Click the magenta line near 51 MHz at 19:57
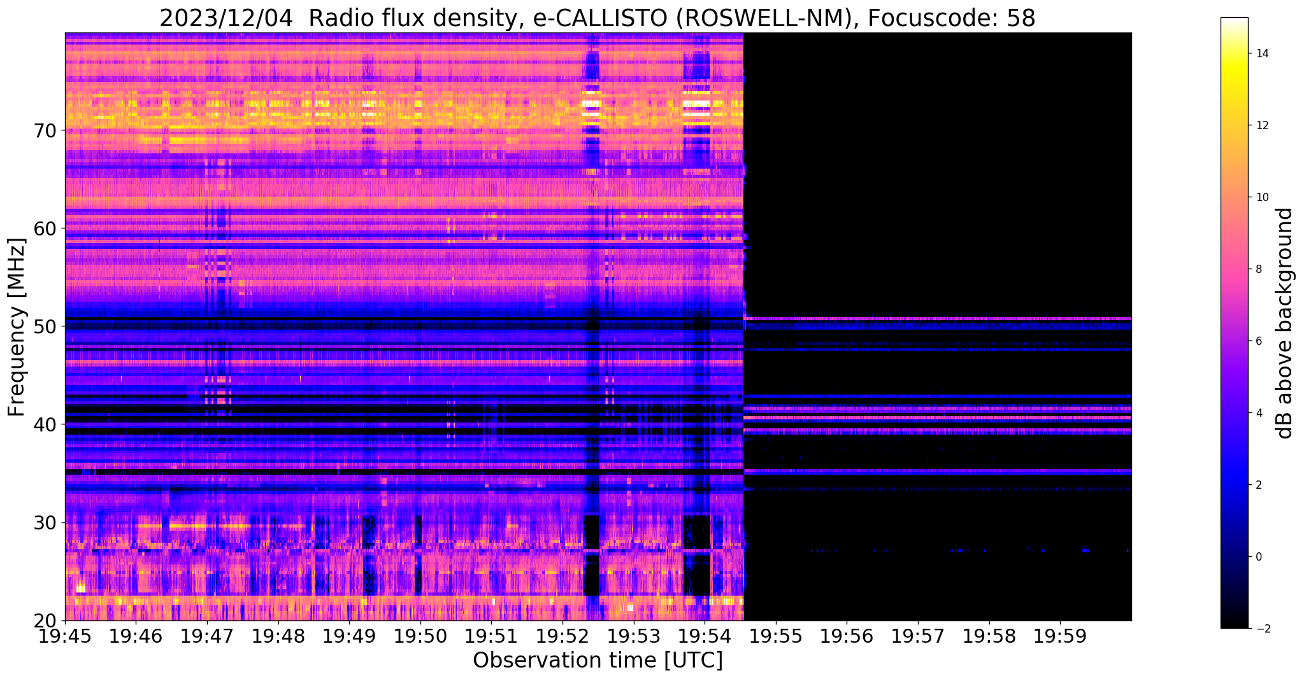Image resolution: width=1304 pixels, height=679 pixels. point(918,318)
